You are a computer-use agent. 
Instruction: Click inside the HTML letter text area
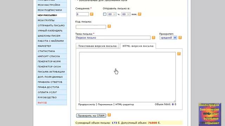(x=127, y=77)
